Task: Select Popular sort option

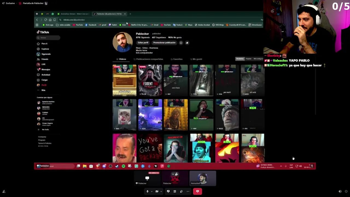Action: pyautogui.click(x=249, y=59)
